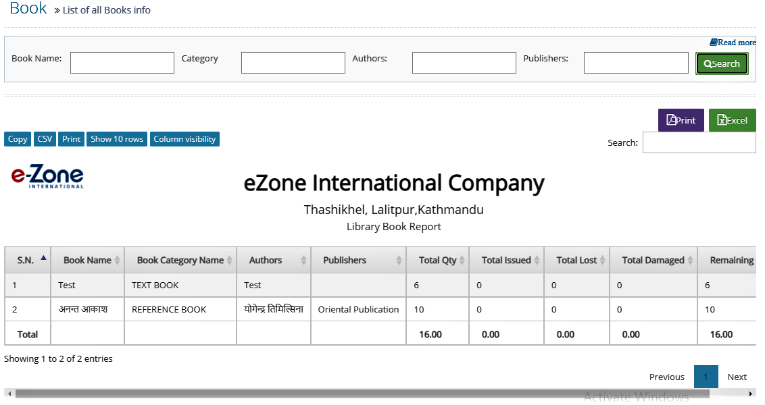765x405 pixels.
Task: Click the Thashikhel, Lalitpur,Kathmandu address text
Action: [x=394, y=209]
